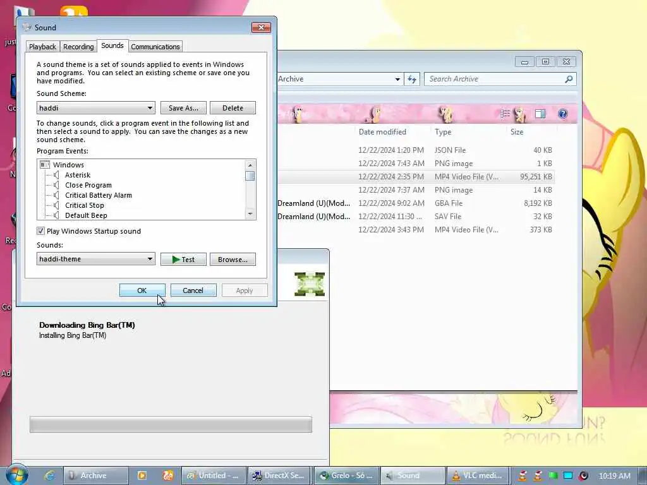This screenshot has width=647, height=485.
Task: Select the 95,251 KB MP4 video row
Action: 415,177
